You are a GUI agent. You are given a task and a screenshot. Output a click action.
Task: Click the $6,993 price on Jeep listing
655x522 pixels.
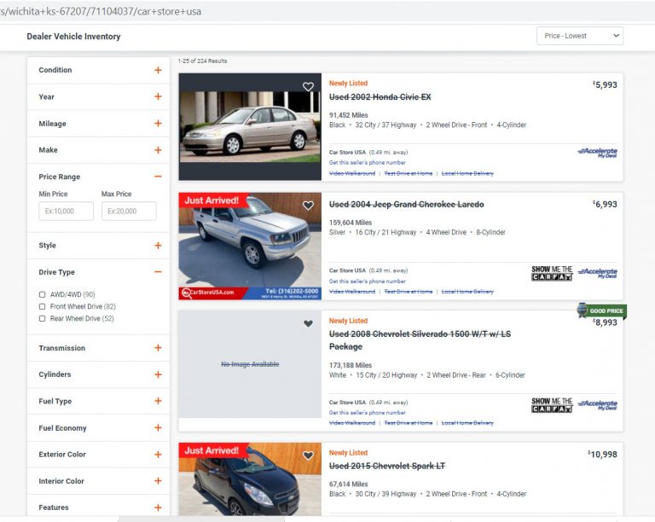(605, 204)
